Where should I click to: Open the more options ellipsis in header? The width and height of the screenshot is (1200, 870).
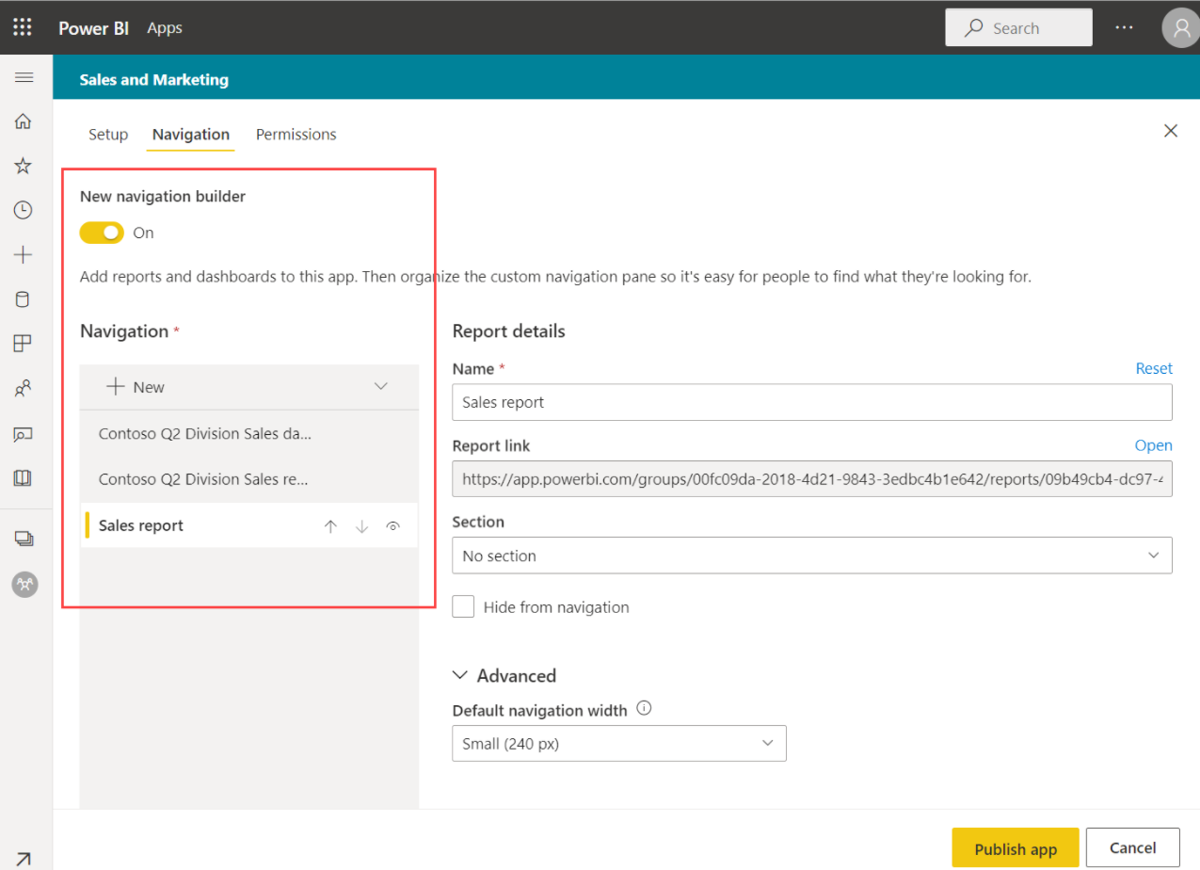1124,27
